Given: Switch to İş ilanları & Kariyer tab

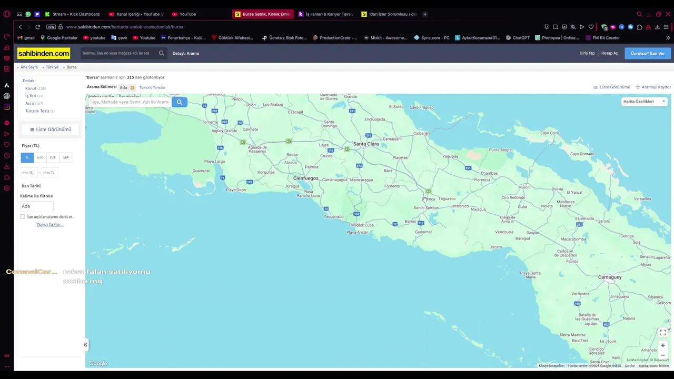Looking at the screenshot, I should [326, 14].
